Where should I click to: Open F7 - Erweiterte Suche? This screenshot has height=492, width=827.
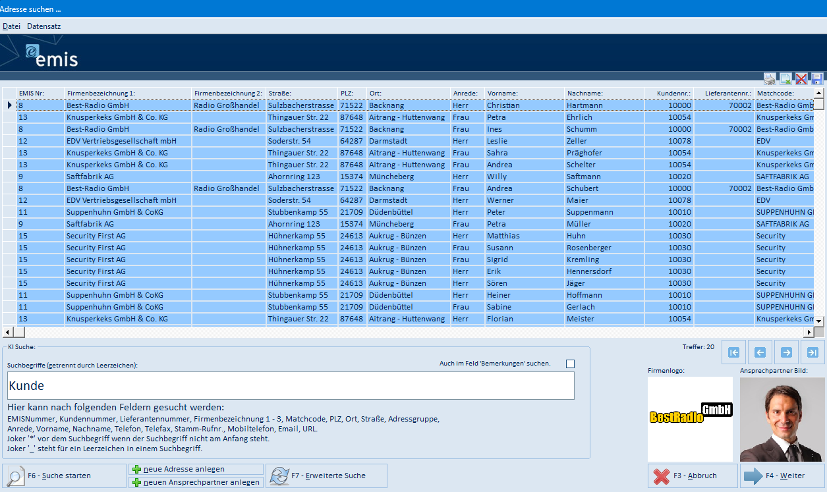pyautogui.click(x=326, y=476)
